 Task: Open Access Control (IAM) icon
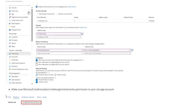point(10,20)
